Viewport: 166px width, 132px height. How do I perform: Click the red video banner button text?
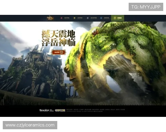[57, 52]
